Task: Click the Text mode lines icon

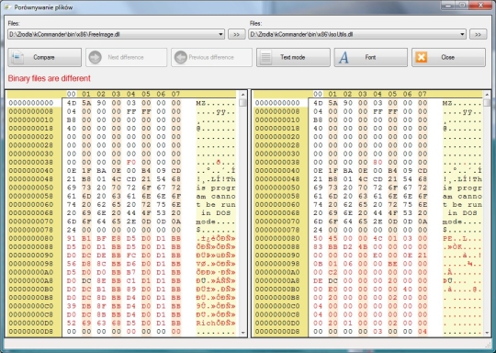Action: [x=265, y=57]
